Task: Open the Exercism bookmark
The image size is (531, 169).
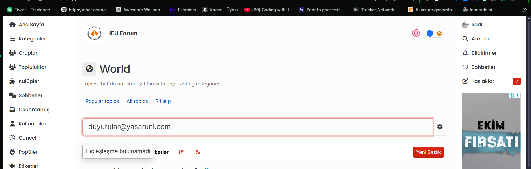Action: click(183, 10)
